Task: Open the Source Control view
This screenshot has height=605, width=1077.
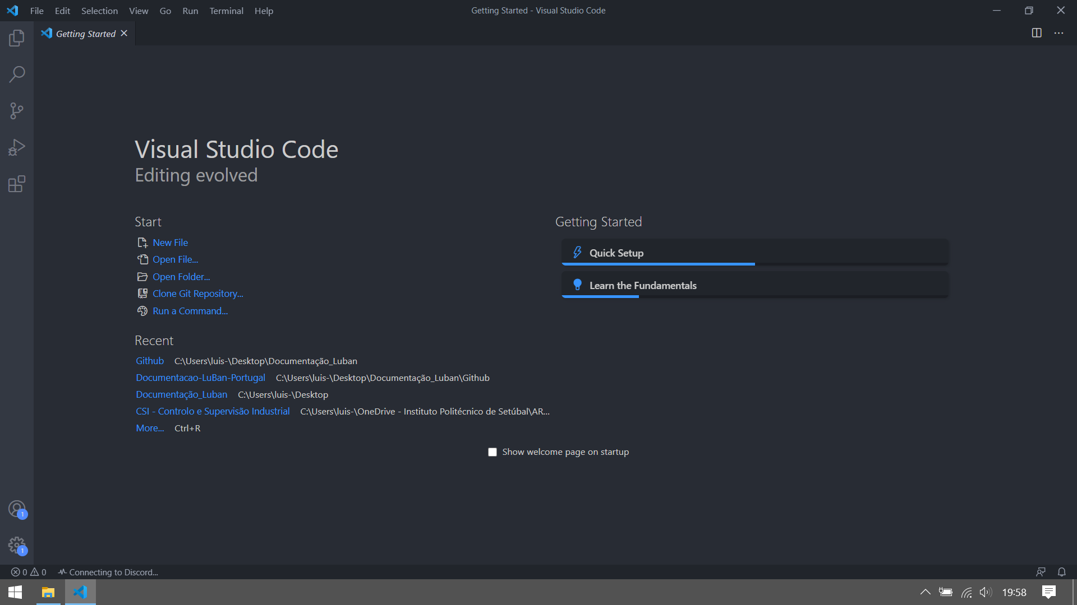Action: point(17,111)
